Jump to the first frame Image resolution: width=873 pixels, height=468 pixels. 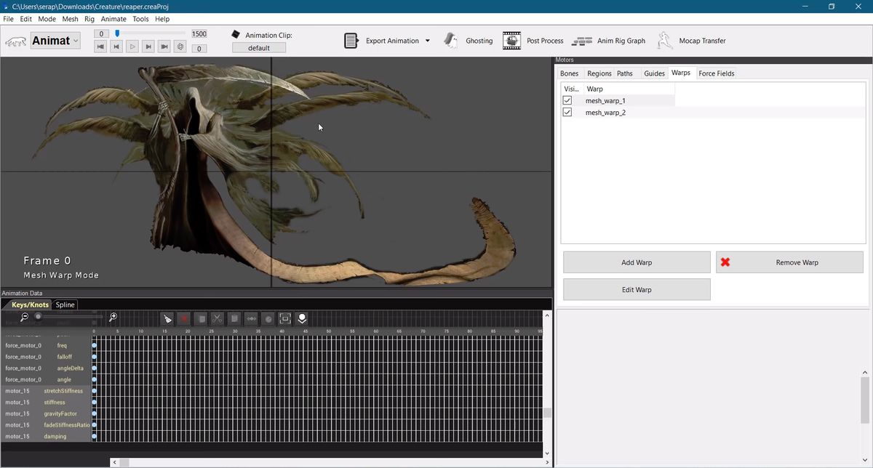click(x=100, y=47)
